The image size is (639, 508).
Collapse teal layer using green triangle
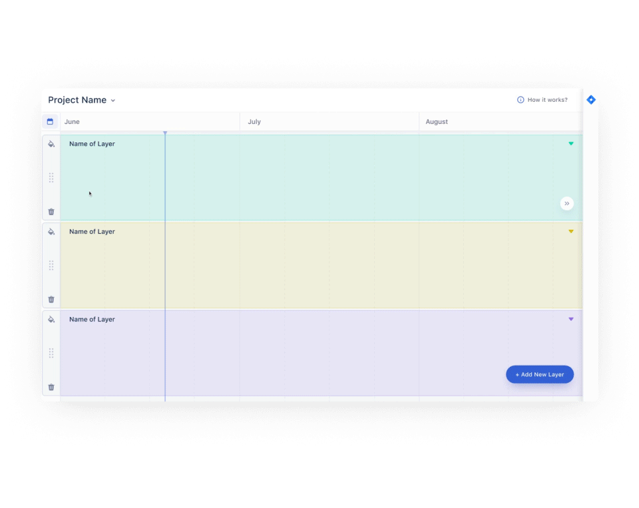tap(571, 144)
